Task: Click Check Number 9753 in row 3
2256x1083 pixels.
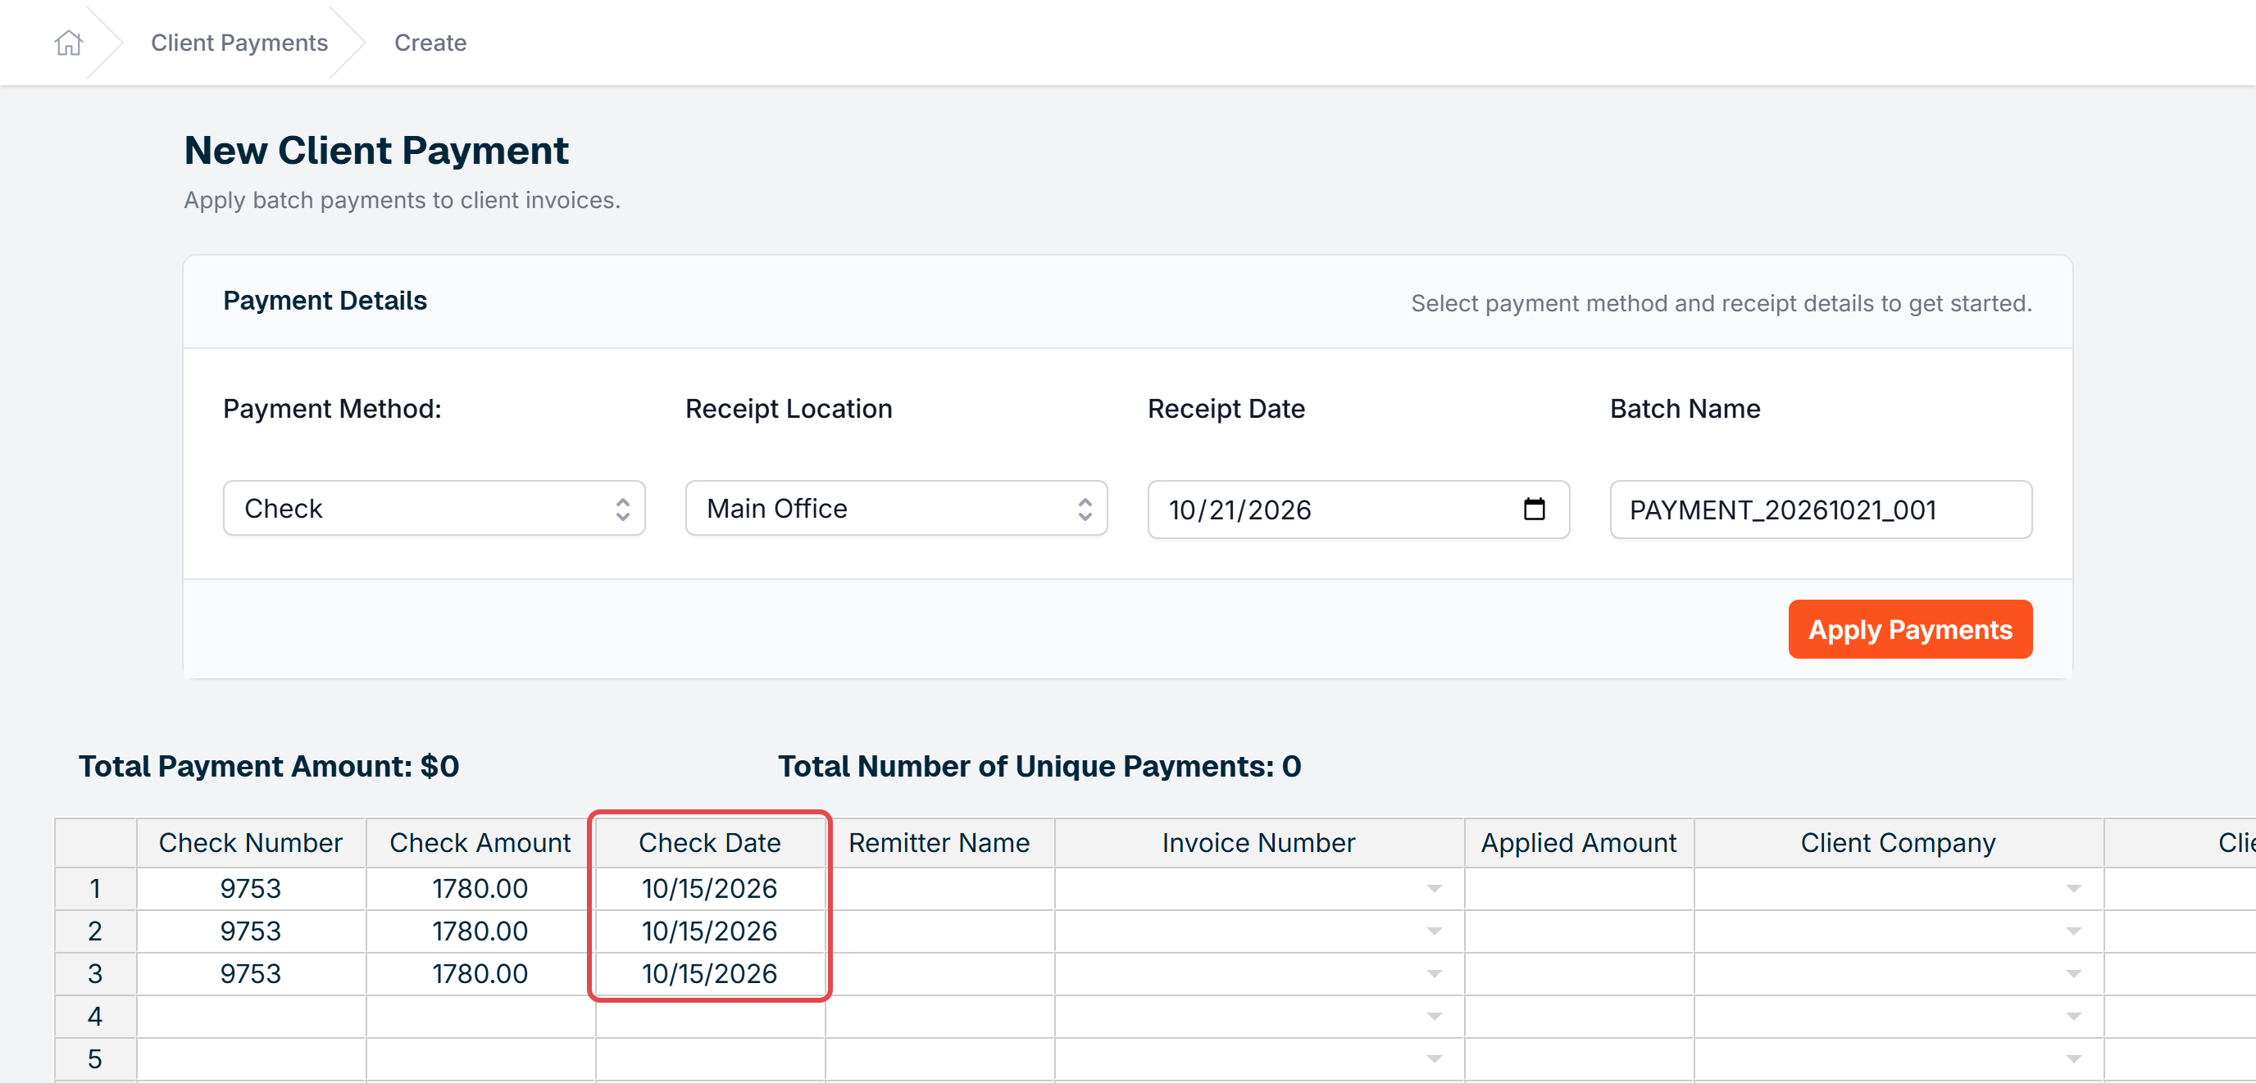Action: click(252, 973)
